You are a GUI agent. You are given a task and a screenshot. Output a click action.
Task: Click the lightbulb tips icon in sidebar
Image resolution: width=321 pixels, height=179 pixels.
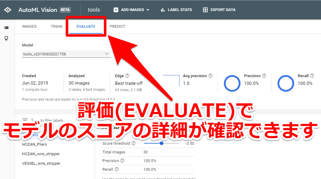(x=6, y=38)
